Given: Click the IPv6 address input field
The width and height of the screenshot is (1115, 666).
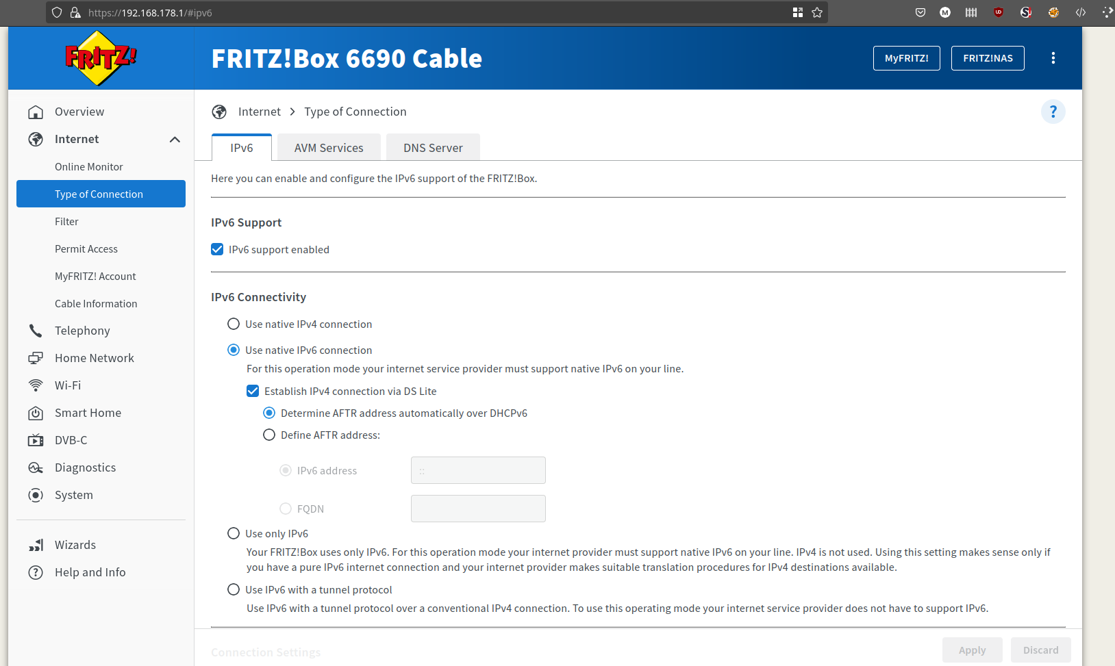Looking at the screenshot, I should click(478, 470).
